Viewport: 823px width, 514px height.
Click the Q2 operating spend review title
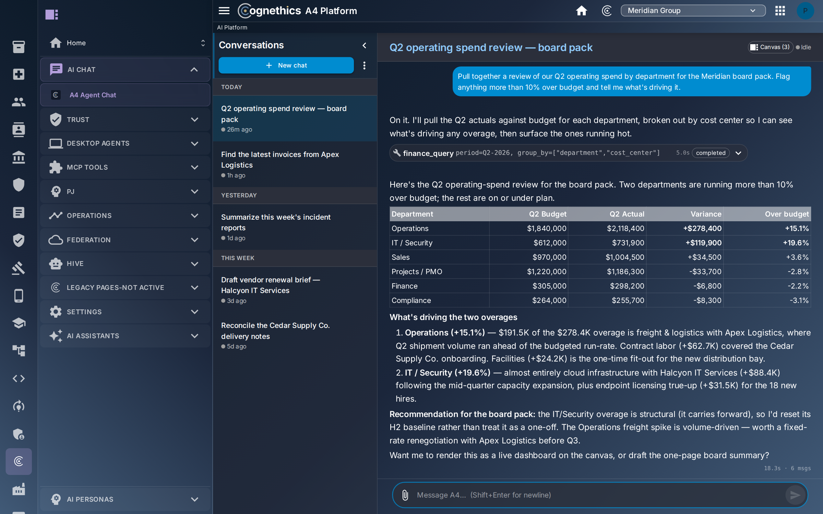click(491, 47)
